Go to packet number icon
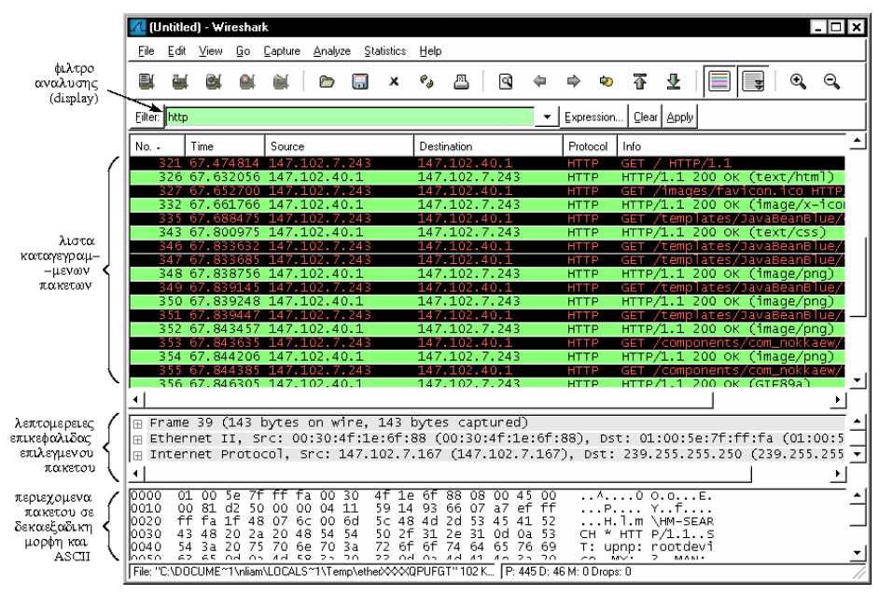The image size is (893, 594). point(607,81)
